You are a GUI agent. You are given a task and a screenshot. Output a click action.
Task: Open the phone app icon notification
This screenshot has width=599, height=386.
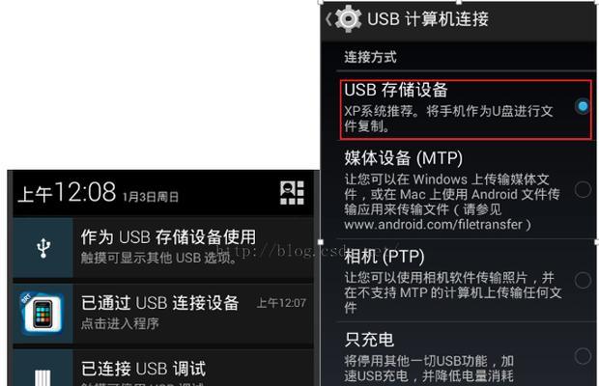43,314
